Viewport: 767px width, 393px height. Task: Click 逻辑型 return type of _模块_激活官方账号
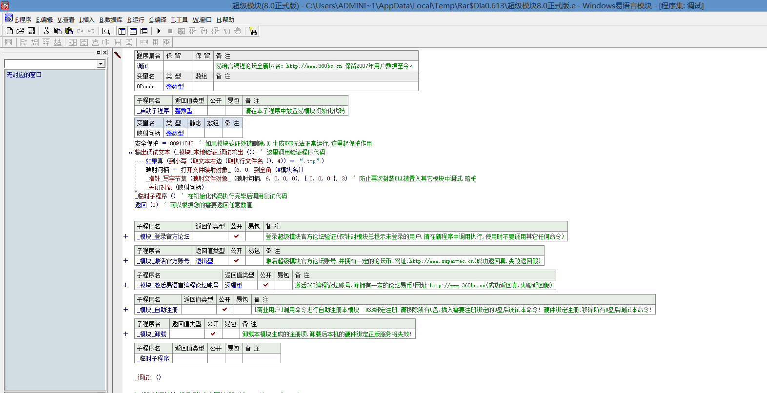click(x=204, y=261)
